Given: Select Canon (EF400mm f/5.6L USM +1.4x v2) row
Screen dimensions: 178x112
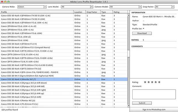Looking at the screenshot, I should [64, 26].
